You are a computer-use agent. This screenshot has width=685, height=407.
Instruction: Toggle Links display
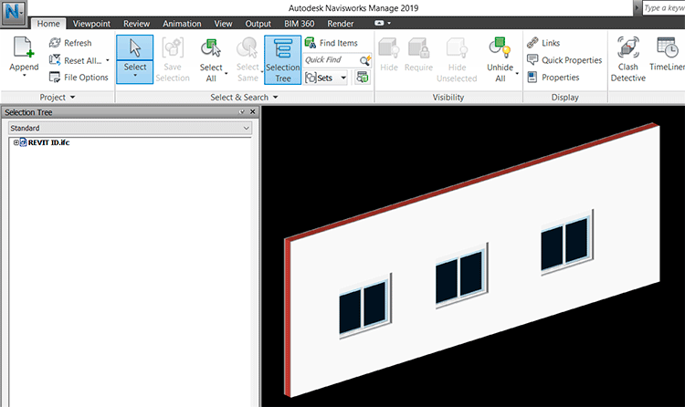(x=543, y=43)
